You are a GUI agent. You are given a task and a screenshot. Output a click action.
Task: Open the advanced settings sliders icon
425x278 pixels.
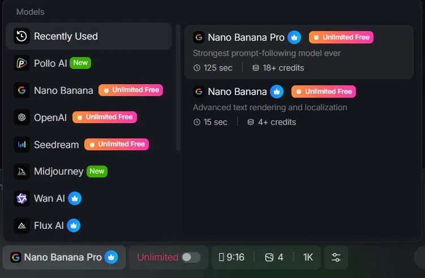tap(336, 257)
